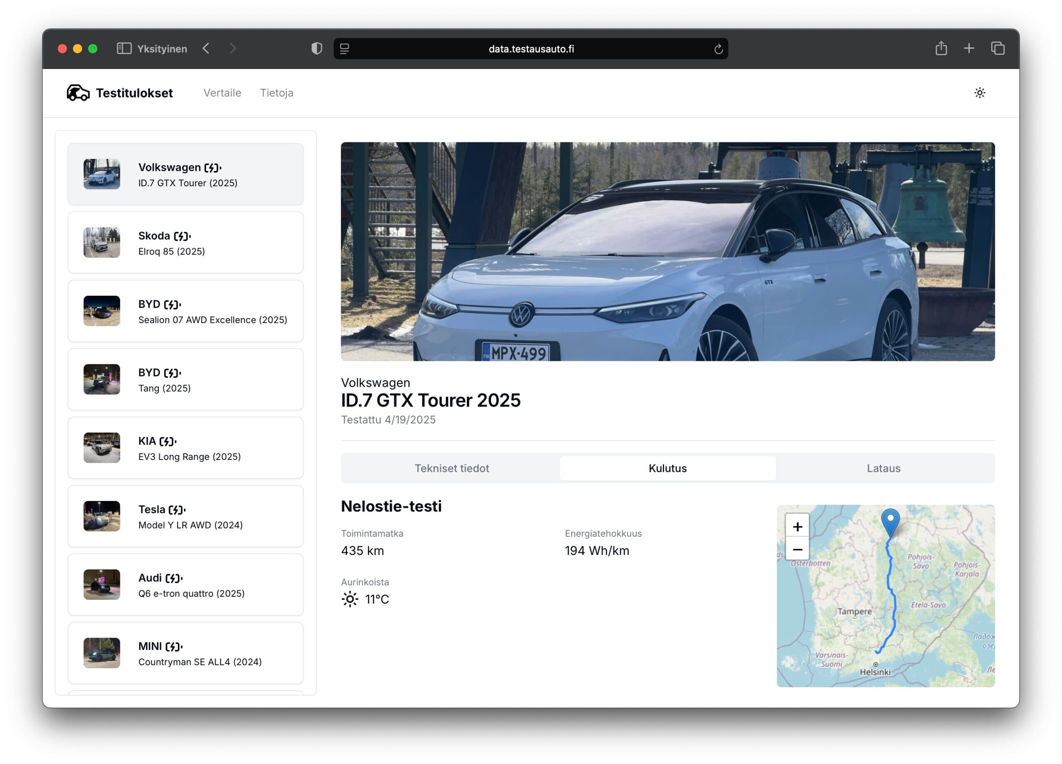Click the Tesla Model Y thumbnail image

coord(102,516)
